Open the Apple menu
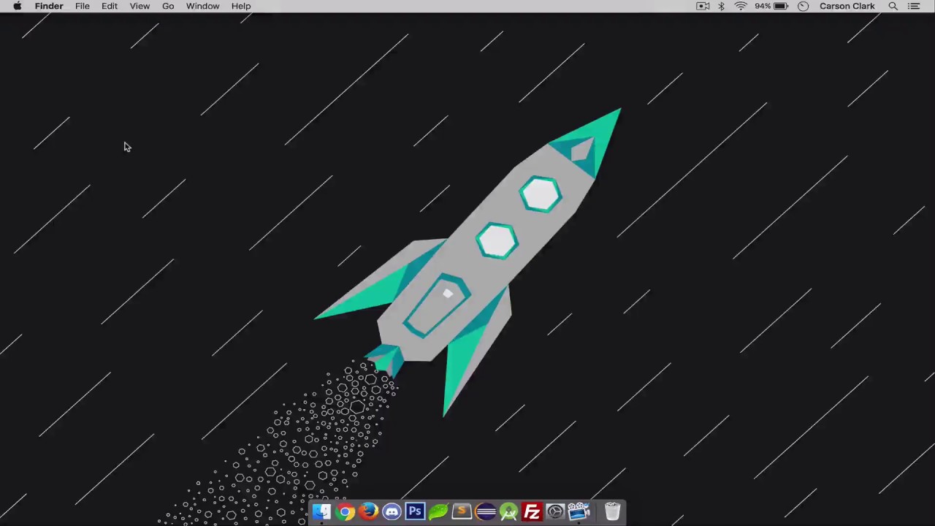Image resolution: width=935 pixels, height=526 pixels. (17, 6)
